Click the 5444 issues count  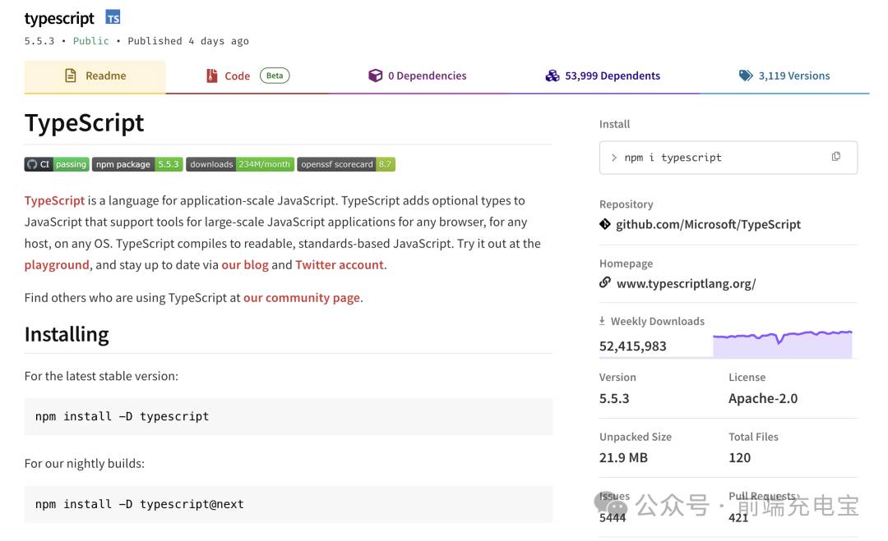click(x=613, y=518)
